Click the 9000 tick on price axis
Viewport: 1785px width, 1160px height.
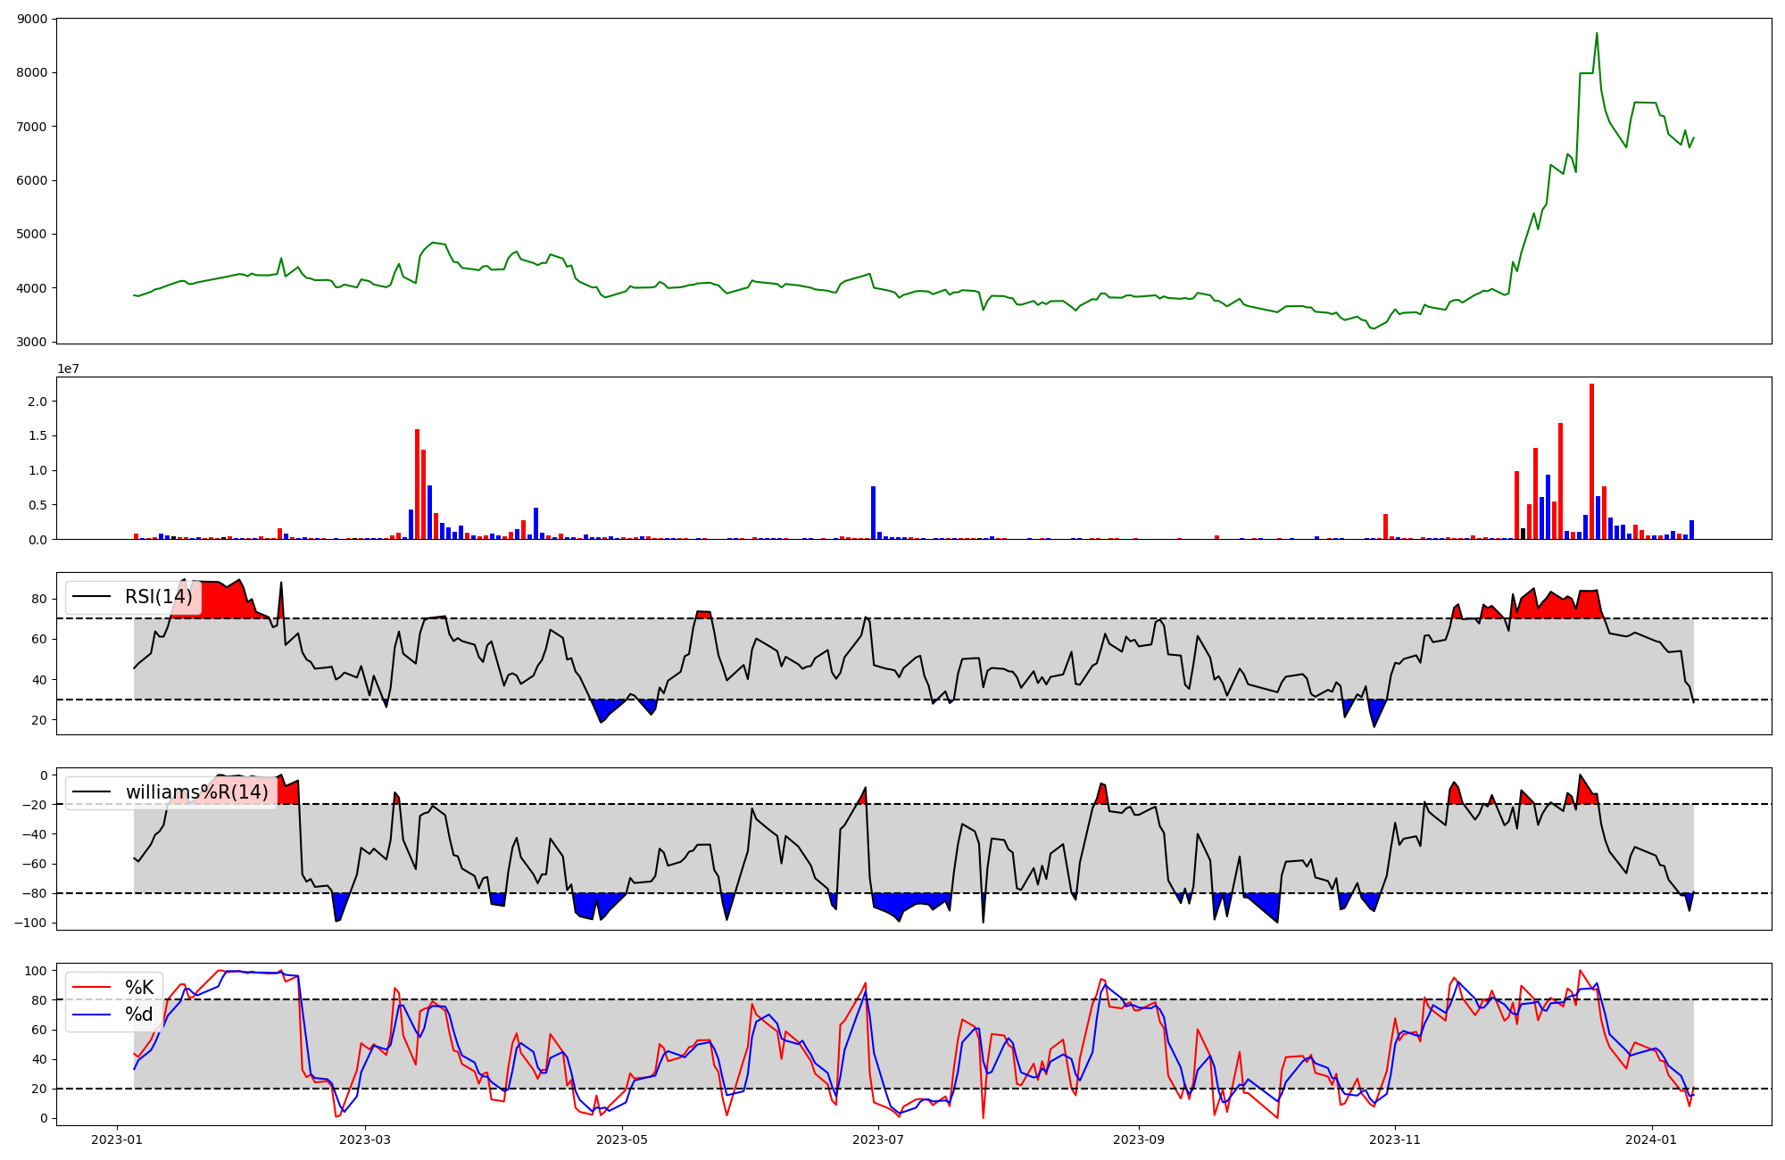[33, 19]
